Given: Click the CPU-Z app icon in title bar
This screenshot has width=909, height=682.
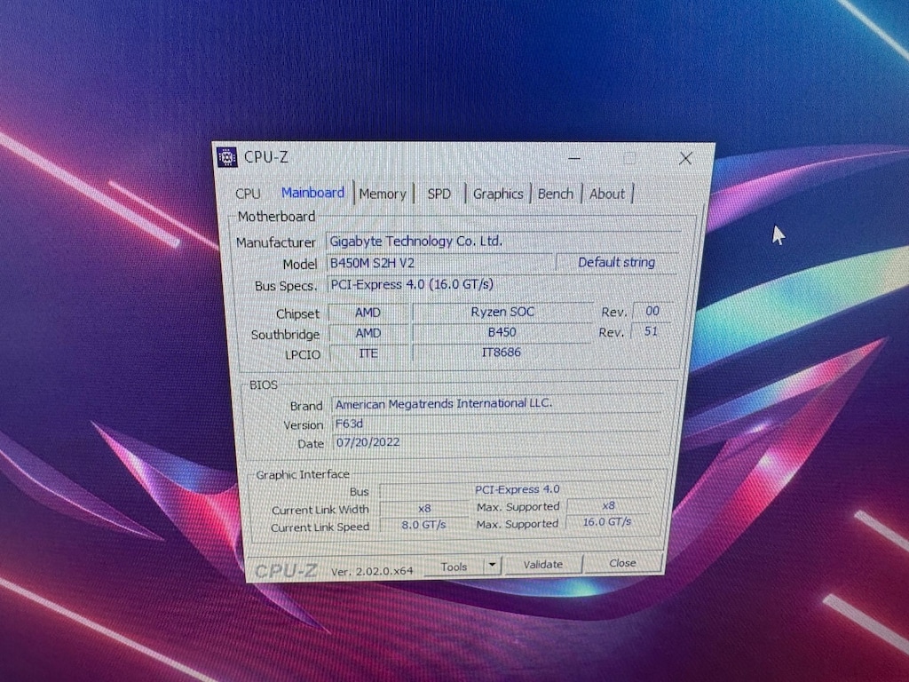Looking at the screenshot, I should [x=226, y=157].
